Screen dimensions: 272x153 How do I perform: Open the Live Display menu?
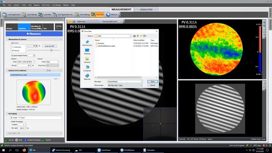(57, 5)
